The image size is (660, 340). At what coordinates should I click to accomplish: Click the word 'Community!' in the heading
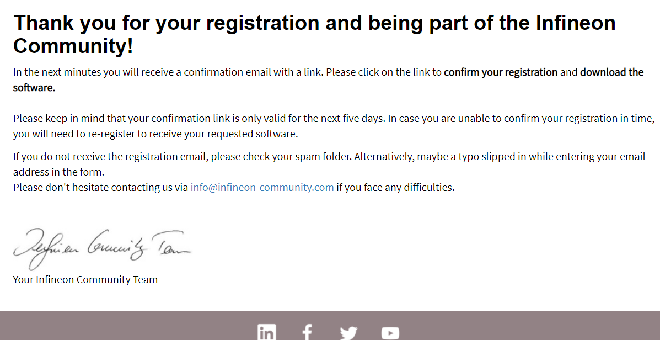[73, 45]
